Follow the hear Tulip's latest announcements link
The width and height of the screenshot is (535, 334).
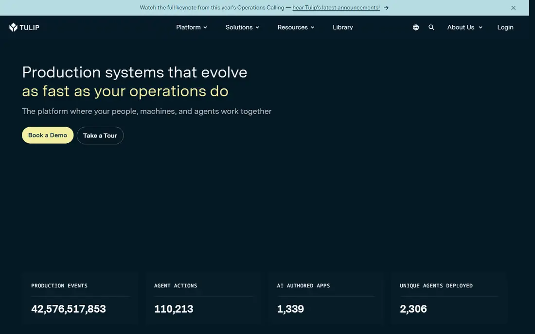336,7
